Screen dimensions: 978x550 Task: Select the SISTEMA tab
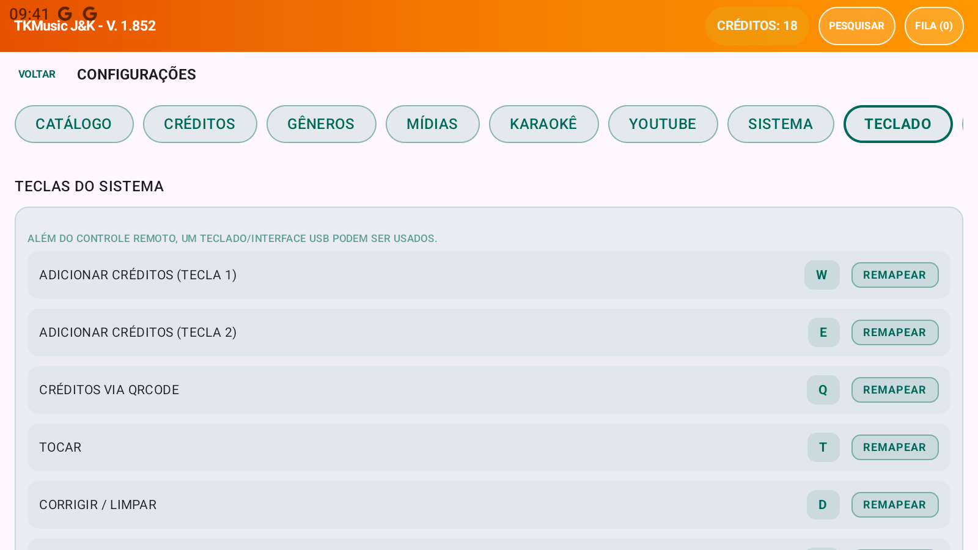[781, 124]
